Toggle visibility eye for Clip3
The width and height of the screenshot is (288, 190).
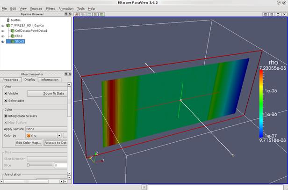click(x=3, y=37)
